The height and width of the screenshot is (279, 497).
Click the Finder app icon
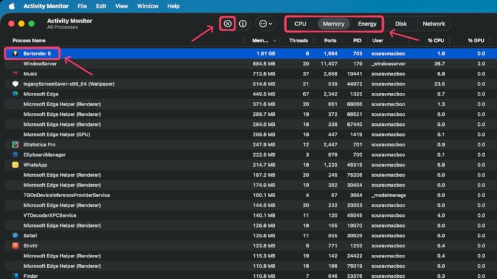pyautogui.click(x=15, y=276)
